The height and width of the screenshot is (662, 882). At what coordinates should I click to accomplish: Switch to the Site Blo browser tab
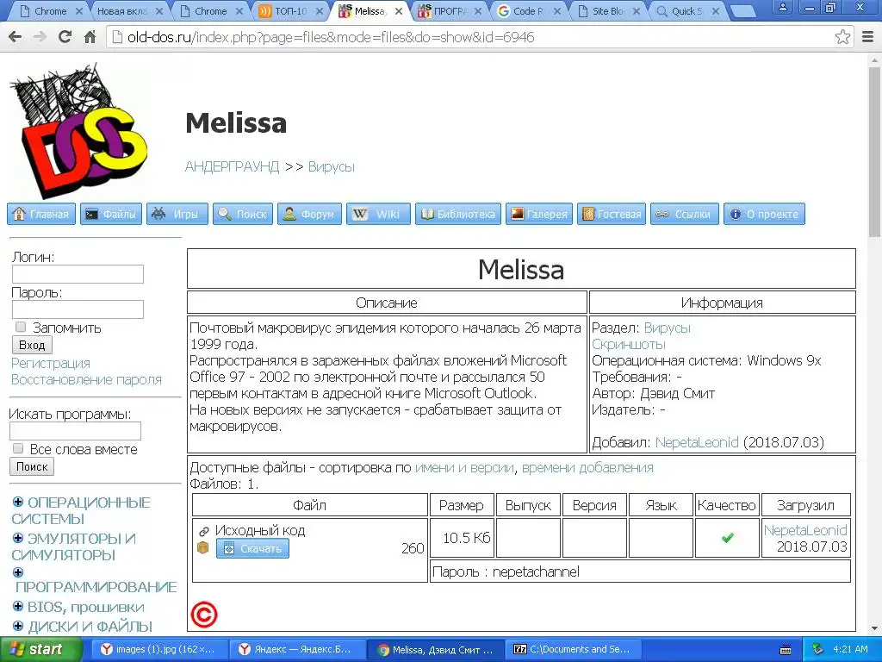[609, 11]
